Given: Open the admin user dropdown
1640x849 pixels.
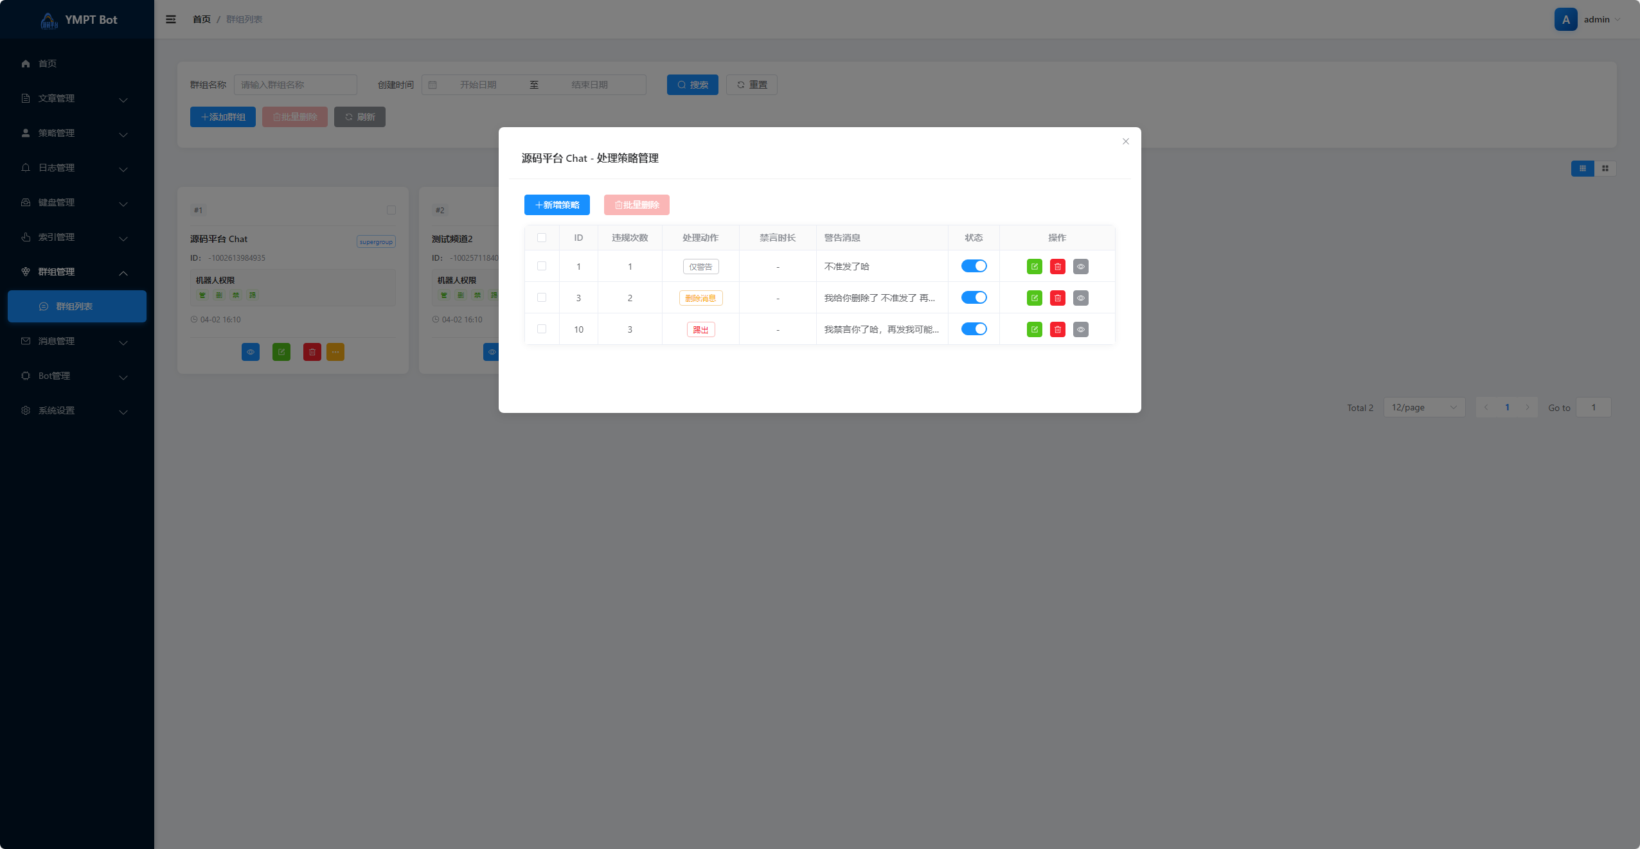Looking at the screenshot, I should pyautogui.click(x=1596, y=19).
